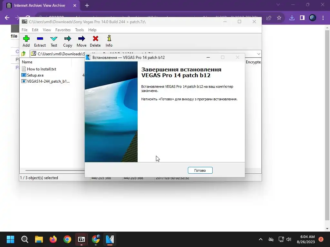Share this page from the address bar
330x247 pixels.
[269, 18]
